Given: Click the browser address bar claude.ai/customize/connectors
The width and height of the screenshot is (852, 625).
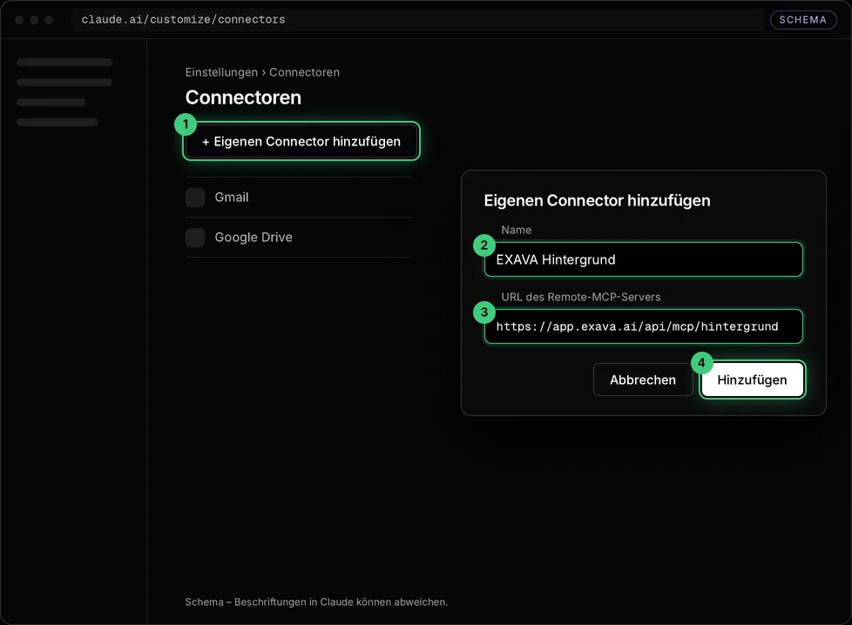Looking at the screenshot, I should click(x=416, y=19).
